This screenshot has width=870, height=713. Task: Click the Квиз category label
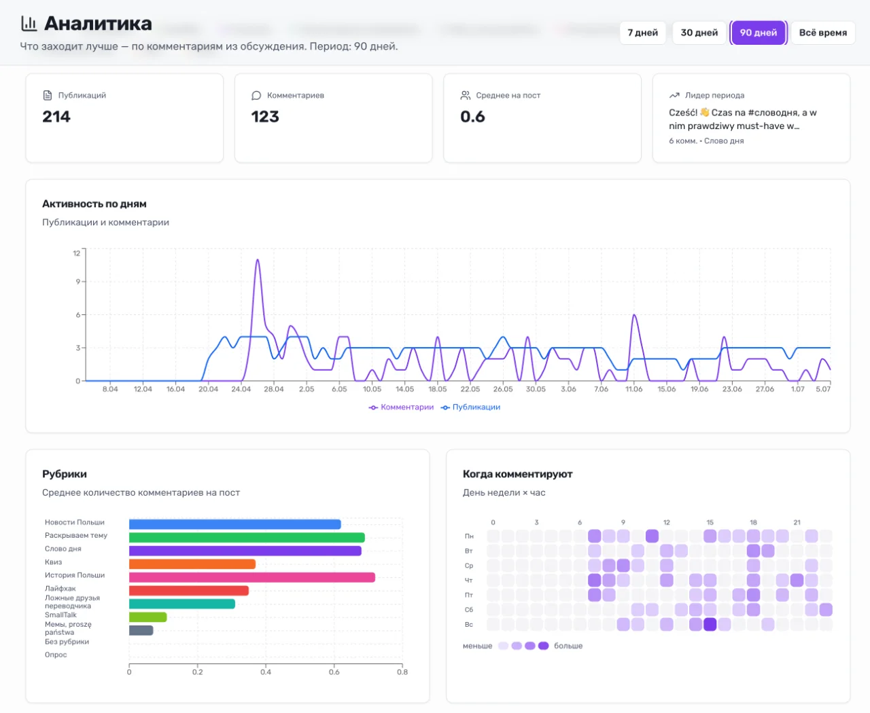(x=53, y=562)
